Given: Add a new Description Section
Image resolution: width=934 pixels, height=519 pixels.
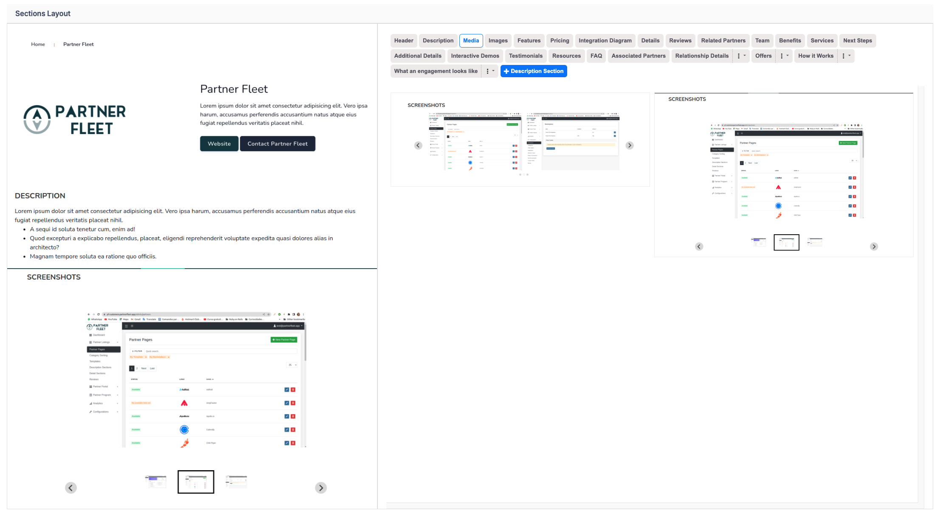Looking at the screenshot, I should (x=534, y=71).
